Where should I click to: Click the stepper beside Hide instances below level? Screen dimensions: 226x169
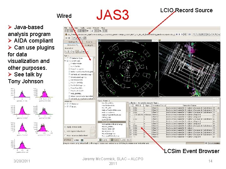click(94, 136)
